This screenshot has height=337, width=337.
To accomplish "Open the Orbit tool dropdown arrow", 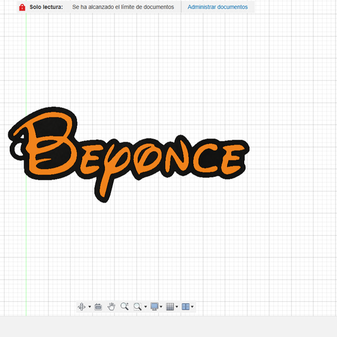I will [x=89, y=306].
